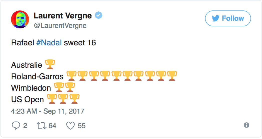Click the Australie trophy emoji
The width and height of the screenshot is (262, 139).
[49, 65]
